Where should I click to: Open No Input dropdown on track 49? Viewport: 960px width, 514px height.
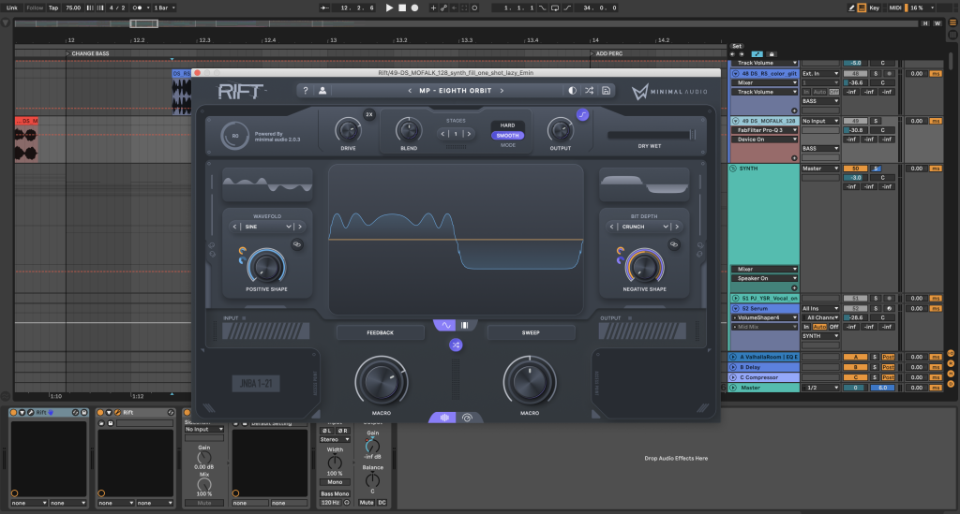point(820,121)
